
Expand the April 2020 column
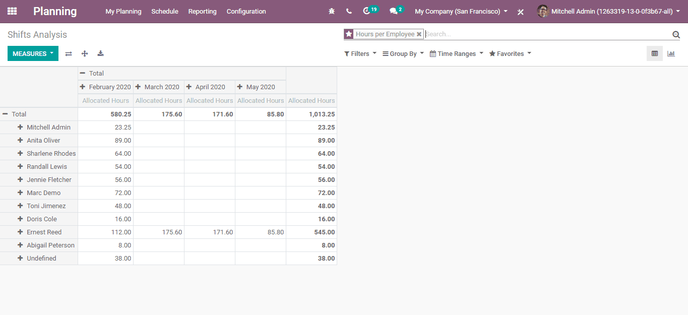(x=209, y=87)
